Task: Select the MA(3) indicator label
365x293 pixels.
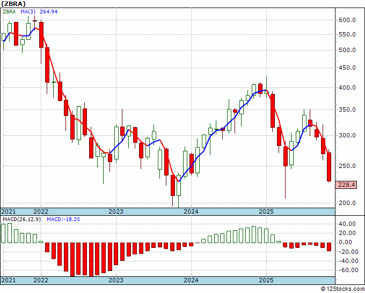Action: pyautogui.click(x=28, y=12)
